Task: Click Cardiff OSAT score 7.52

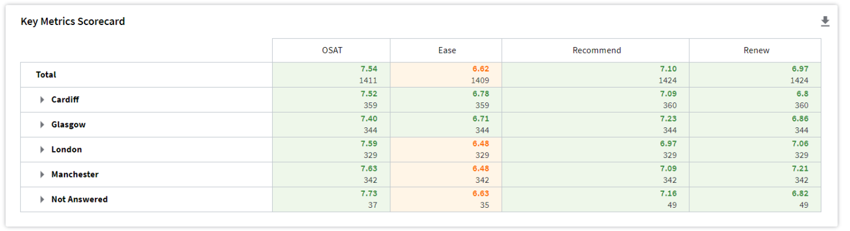Action: click(369, 94)
